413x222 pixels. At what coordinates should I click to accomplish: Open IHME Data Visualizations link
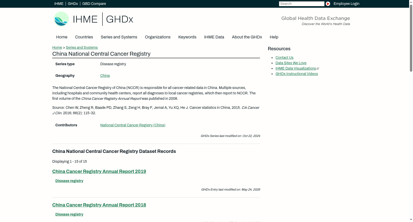[x=296, y=68]
